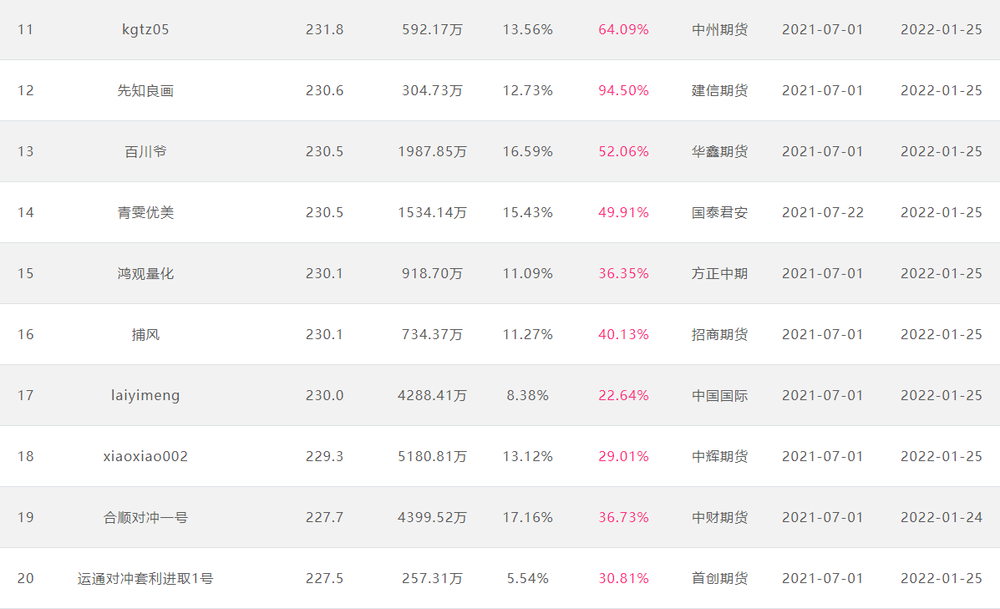Click the 64.09% return value in row 11
Screen dimensions: 1000x609
click(x=624, y=29)
